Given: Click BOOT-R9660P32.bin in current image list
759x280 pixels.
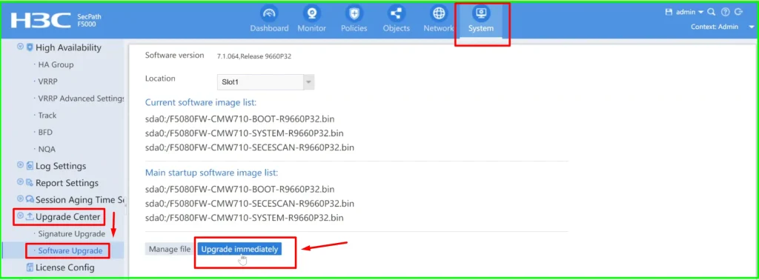Looking at the screenshot, I should (x=240, y=119).
